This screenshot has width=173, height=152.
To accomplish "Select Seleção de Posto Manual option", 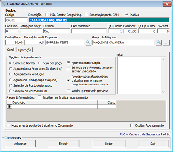I will coord(10,91).
